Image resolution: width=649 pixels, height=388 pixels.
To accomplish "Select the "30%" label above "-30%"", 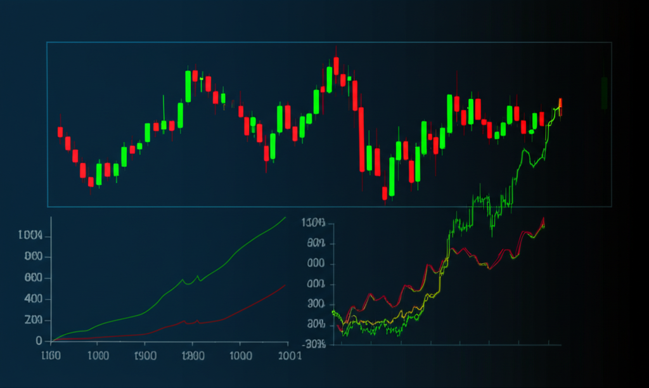I will coord(316,325).
